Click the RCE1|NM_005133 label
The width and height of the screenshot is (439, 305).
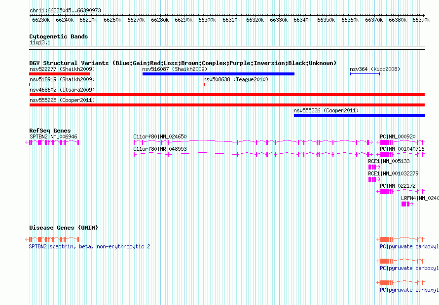pos(389,161)
